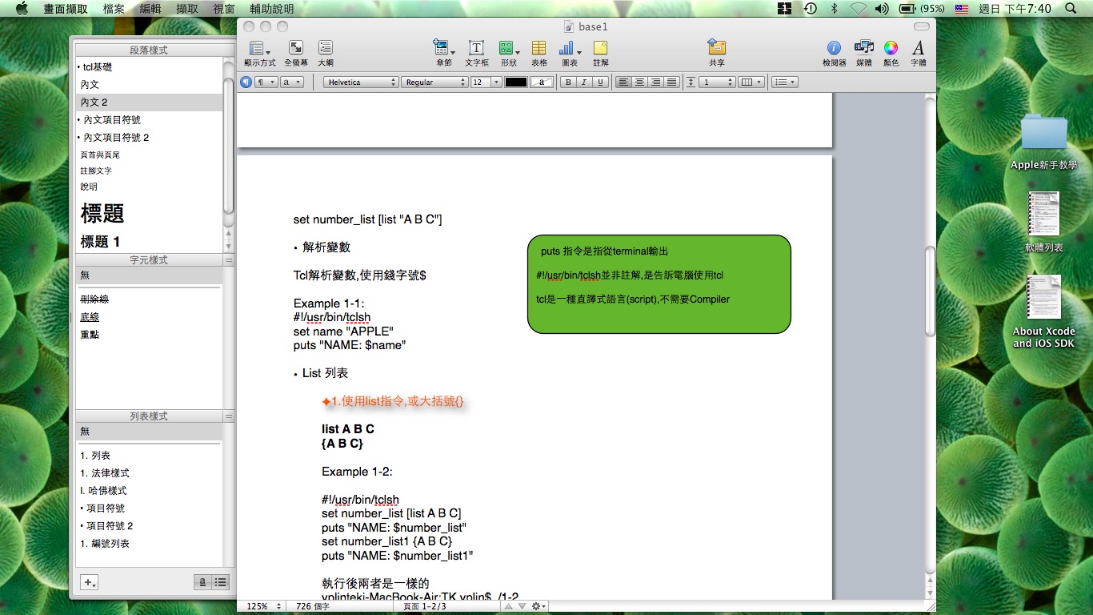Viewport: 1093px width, 615px height.
Task: Apply the 標題 1 paragraph style
Action: coord(150,241)
